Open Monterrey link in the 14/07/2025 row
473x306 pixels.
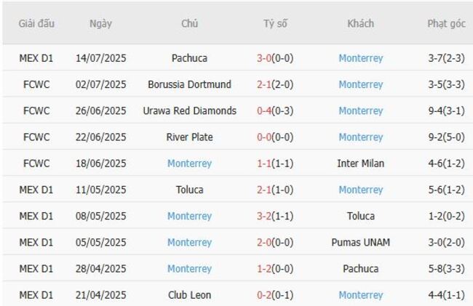pyautogui.click(x=360, y=58)
